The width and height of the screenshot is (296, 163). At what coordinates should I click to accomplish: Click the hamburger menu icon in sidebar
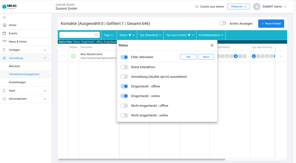4,18
